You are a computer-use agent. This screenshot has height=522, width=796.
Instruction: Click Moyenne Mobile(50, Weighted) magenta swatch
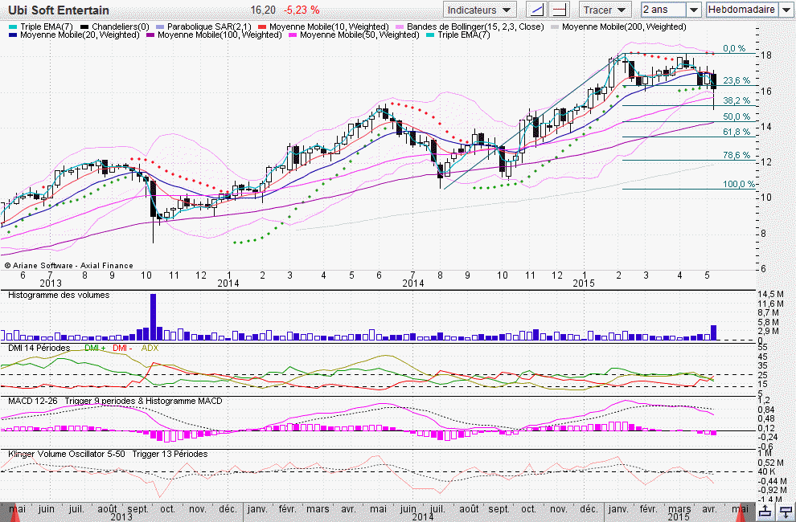click(293, 35)
